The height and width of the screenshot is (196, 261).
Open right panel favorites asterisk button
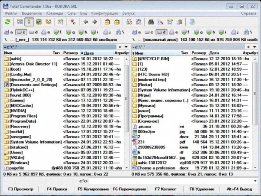(248, 47)
